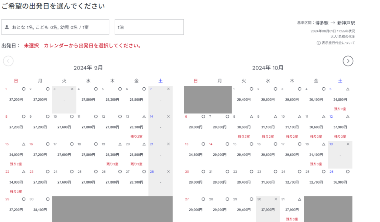Choose October 23 priced 31,600円
380x222 pixels.
268,182
